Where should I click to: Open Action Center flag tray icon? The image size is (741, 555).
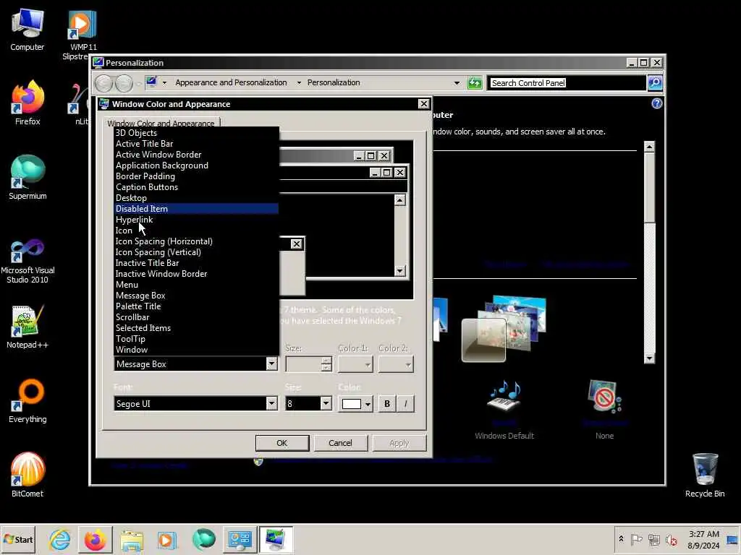pos(637,539)
